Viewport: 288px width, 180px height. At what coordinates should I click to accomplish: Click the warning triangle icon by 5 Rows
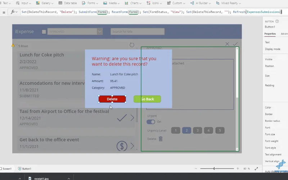tap(13, 45)
